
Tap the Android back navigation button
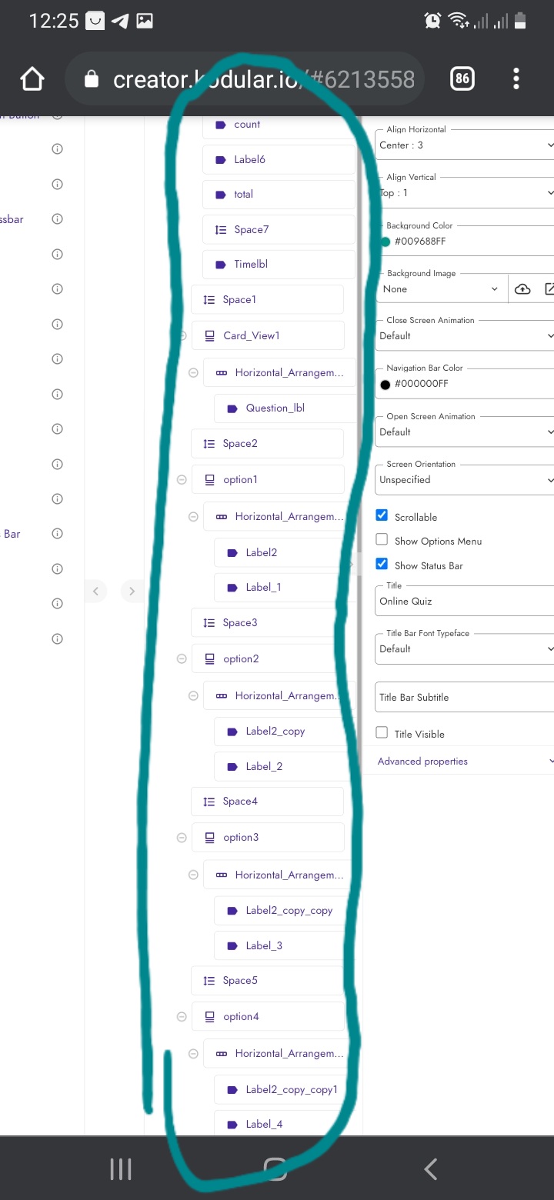coord(430,1169)
